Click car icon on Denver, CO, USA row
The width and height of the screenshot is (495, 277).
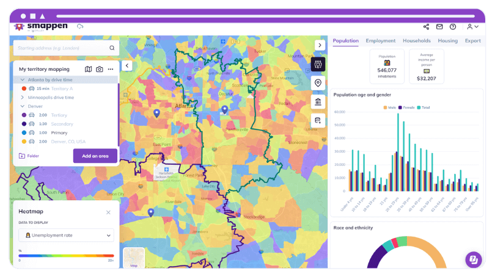(x=32, y=142)
